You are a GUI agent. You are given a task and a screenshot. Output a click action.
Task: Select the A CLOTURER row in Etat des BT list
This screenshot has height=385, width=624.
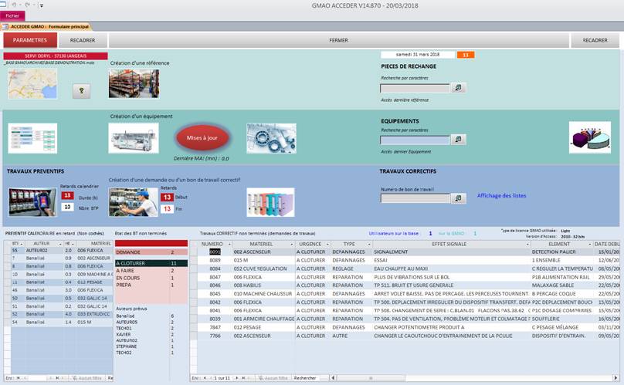(x=151, y=263)
